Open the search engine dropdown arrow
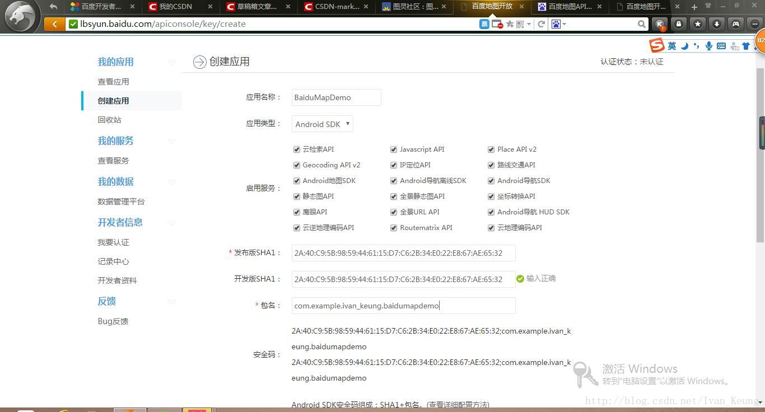The width and height of the screenshot is (765, 412). click(x=564, y=24)
